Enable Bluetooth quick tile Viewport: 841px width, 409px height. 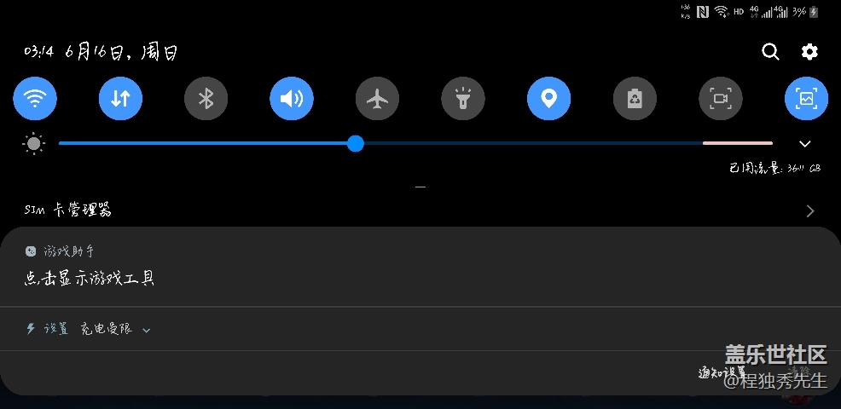pos(206,99)
